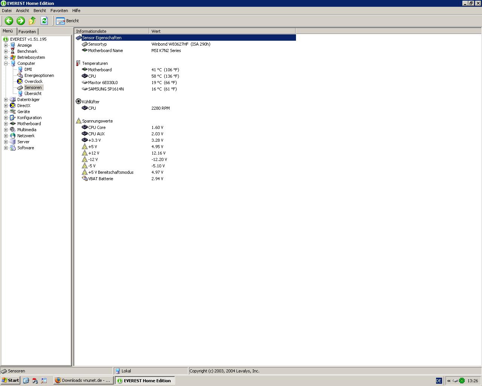Click the Informationsliste column header
Image resolution: width=482 pixels, height=386 pixels.
coord(112,31)
